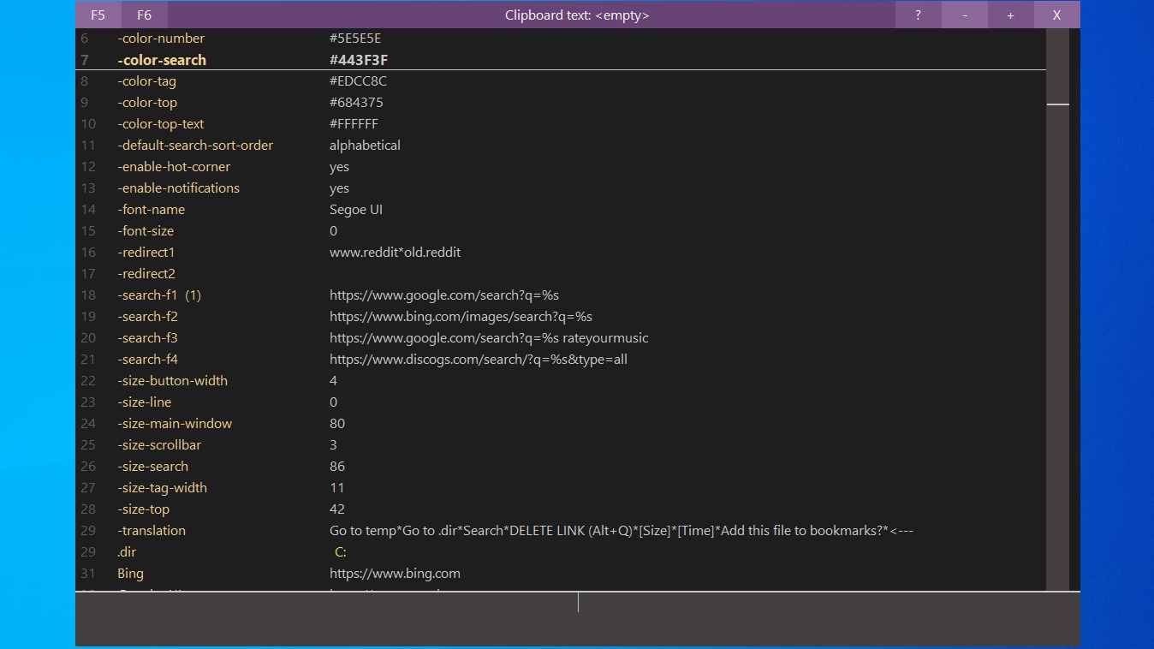Viewport: 1154px width, 649px height.
Task: Click the rateyourmusic search URL
Action: (489, 338)
